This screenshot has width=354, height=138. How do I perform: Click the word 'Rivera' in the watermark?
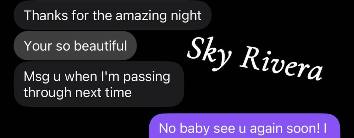(280, 65)
